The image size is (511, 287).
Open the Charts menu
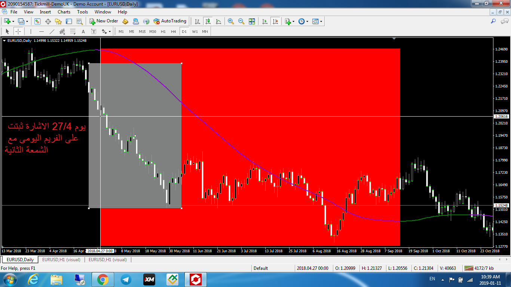coord(64,12)
